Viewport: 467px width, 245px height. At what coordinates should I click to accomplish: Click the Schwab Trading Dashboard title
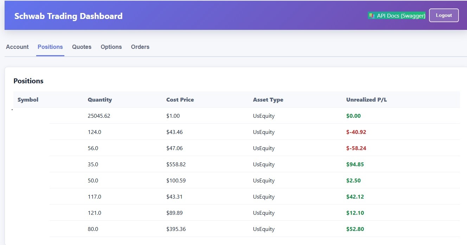[68, 16]
